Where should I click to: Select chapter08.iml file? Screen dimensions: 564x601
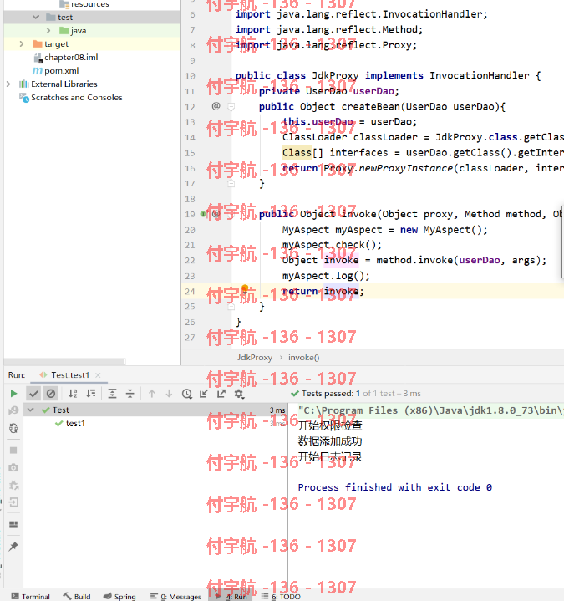(x=71, y=57)
